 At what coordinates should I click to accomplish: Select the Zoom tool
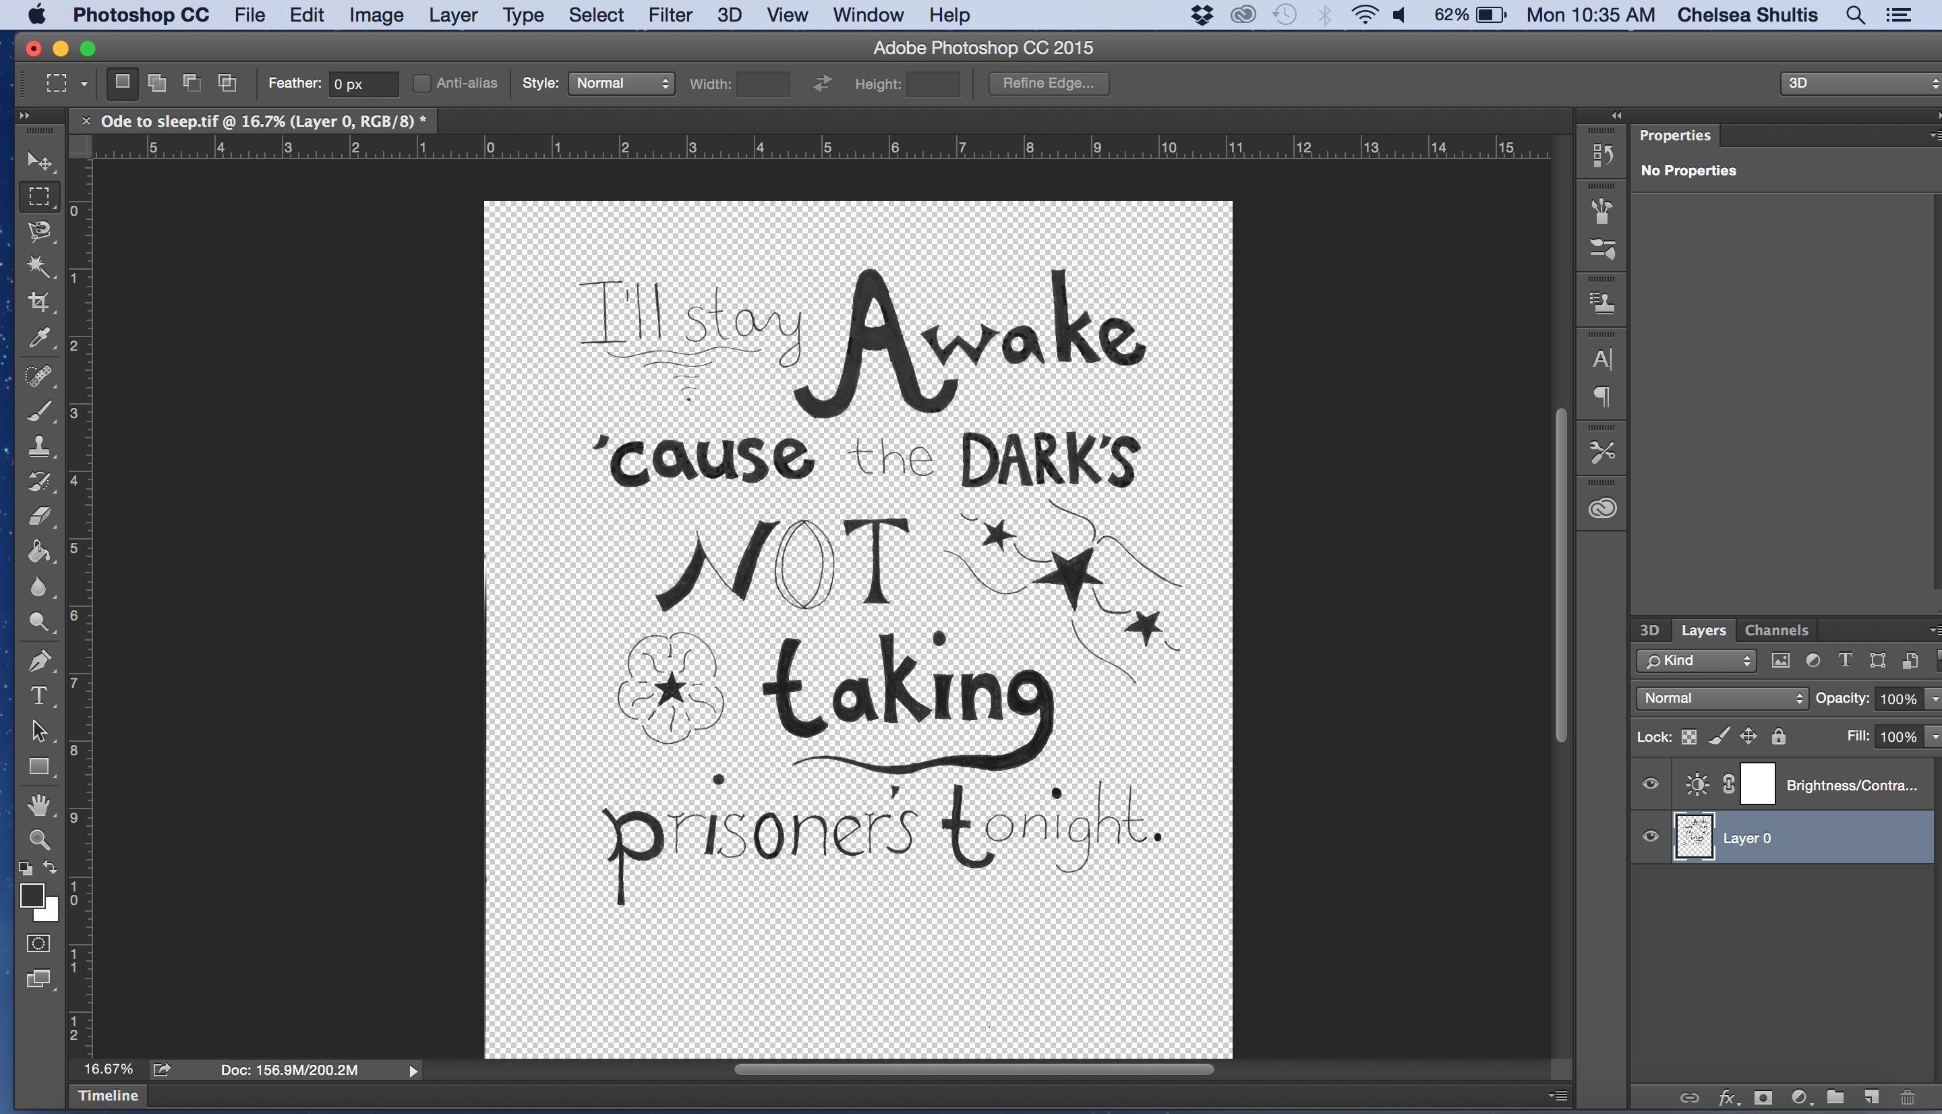pos(39,840)
